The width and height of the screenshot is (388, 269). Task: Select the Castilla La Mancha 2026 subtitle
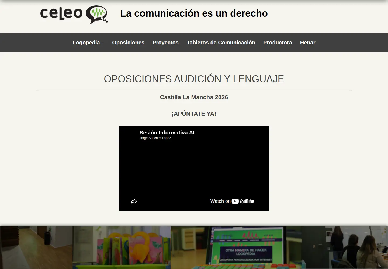(194, 97)
